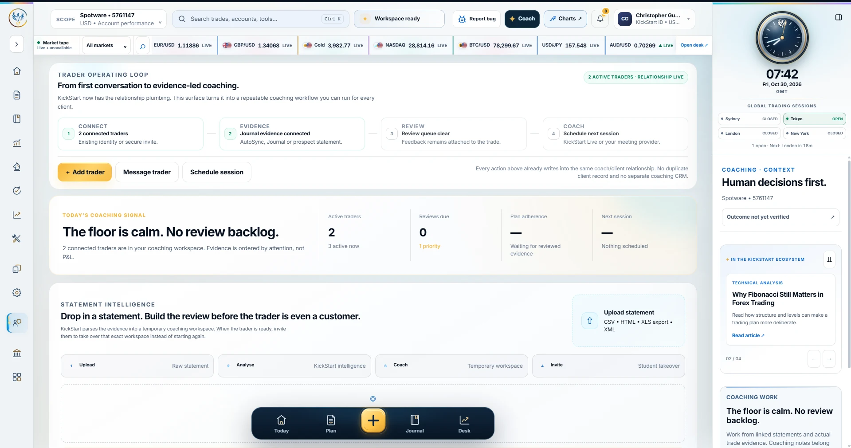This screenshot has height=448, width=851.
Task: Follow the Open desk link
Action: [x=694, y=45]
